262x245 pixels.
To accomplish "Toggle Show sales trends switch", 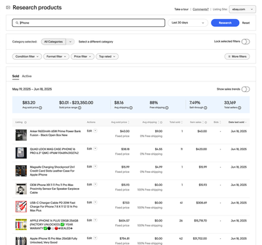I will [246, 89].
